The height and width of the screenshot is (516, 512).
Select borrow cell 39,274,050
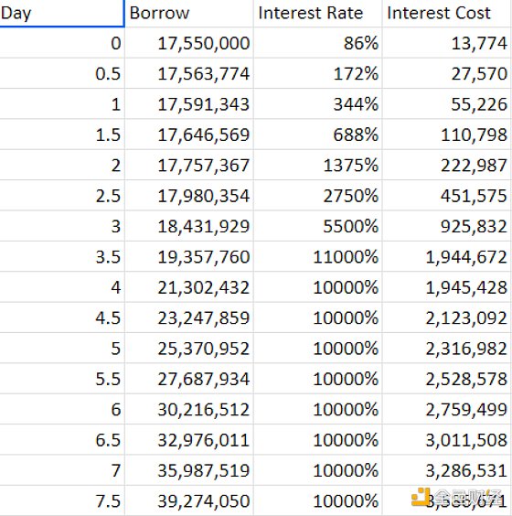coord(188,500)
